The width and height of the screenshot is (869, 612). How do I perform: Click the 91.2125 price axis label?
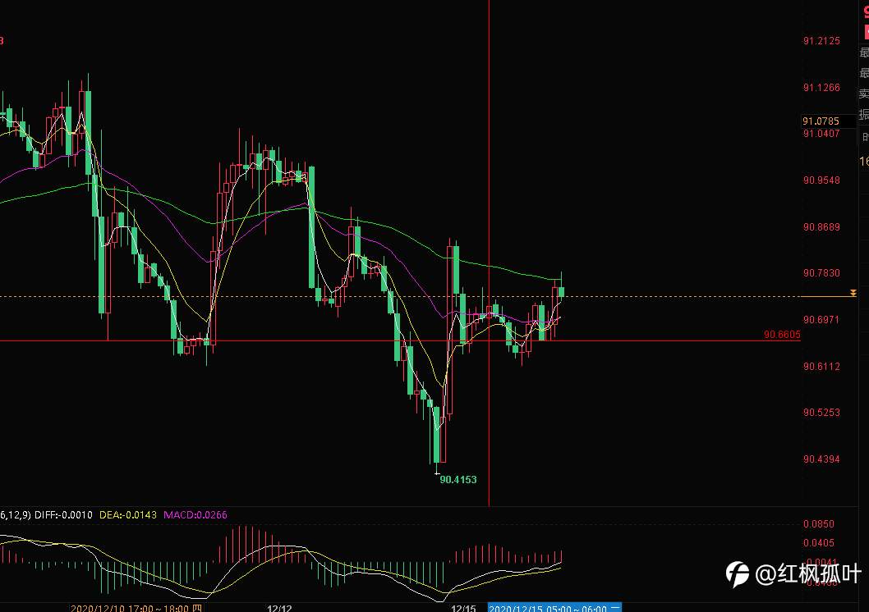(x=821, y=41)
